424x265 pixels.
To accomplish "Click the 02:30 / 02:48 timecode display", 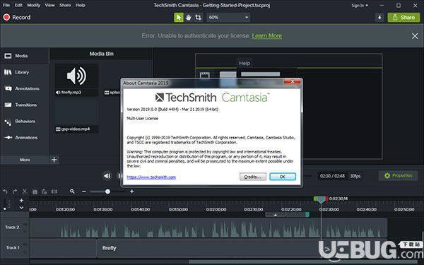I will [x=332, y=176].
